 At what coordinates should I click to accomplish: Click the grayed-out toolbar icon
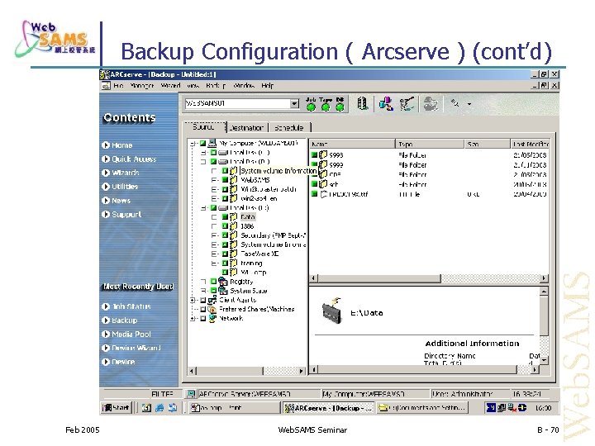click(x=431, y=103)
